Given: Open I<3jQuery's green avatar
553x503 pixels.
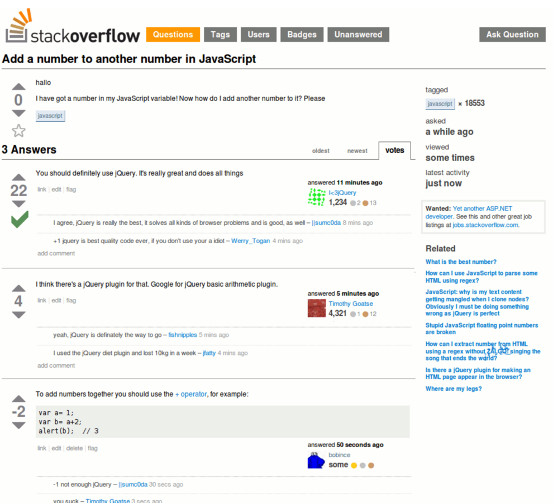Looking at the screenshot, I should (316, 197).
